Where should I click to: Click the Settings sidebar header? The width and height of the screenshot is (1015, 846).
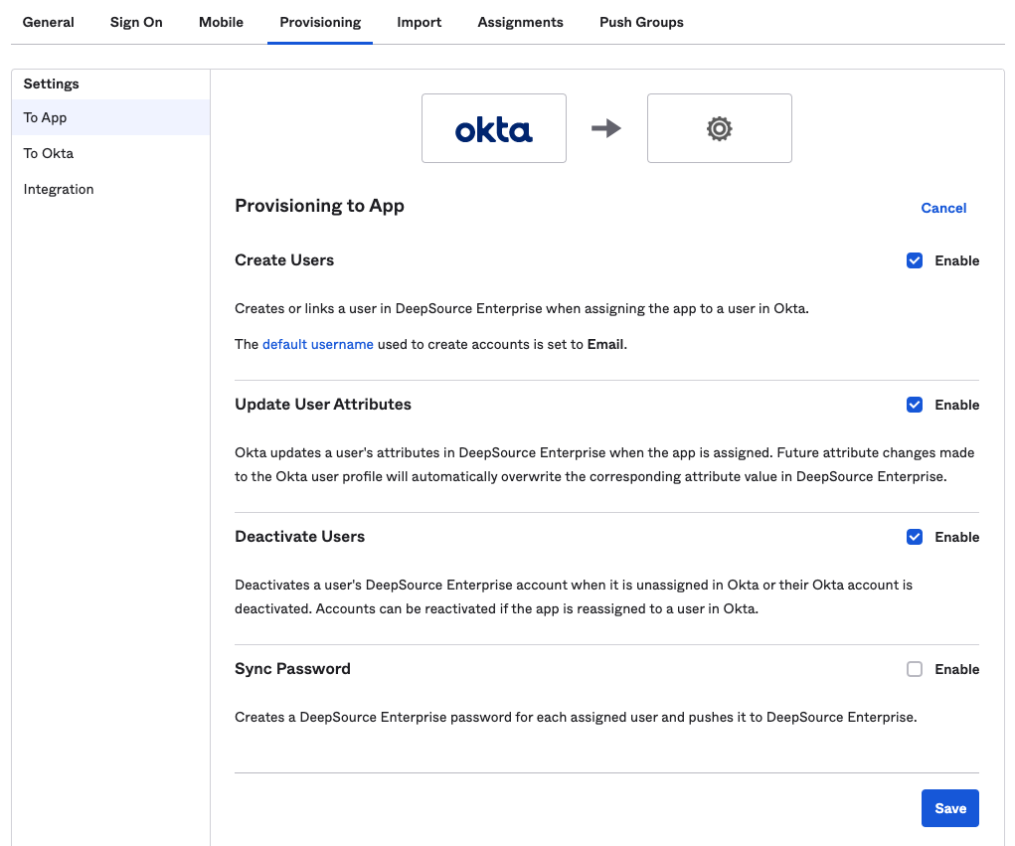click(x=51, y=84)
